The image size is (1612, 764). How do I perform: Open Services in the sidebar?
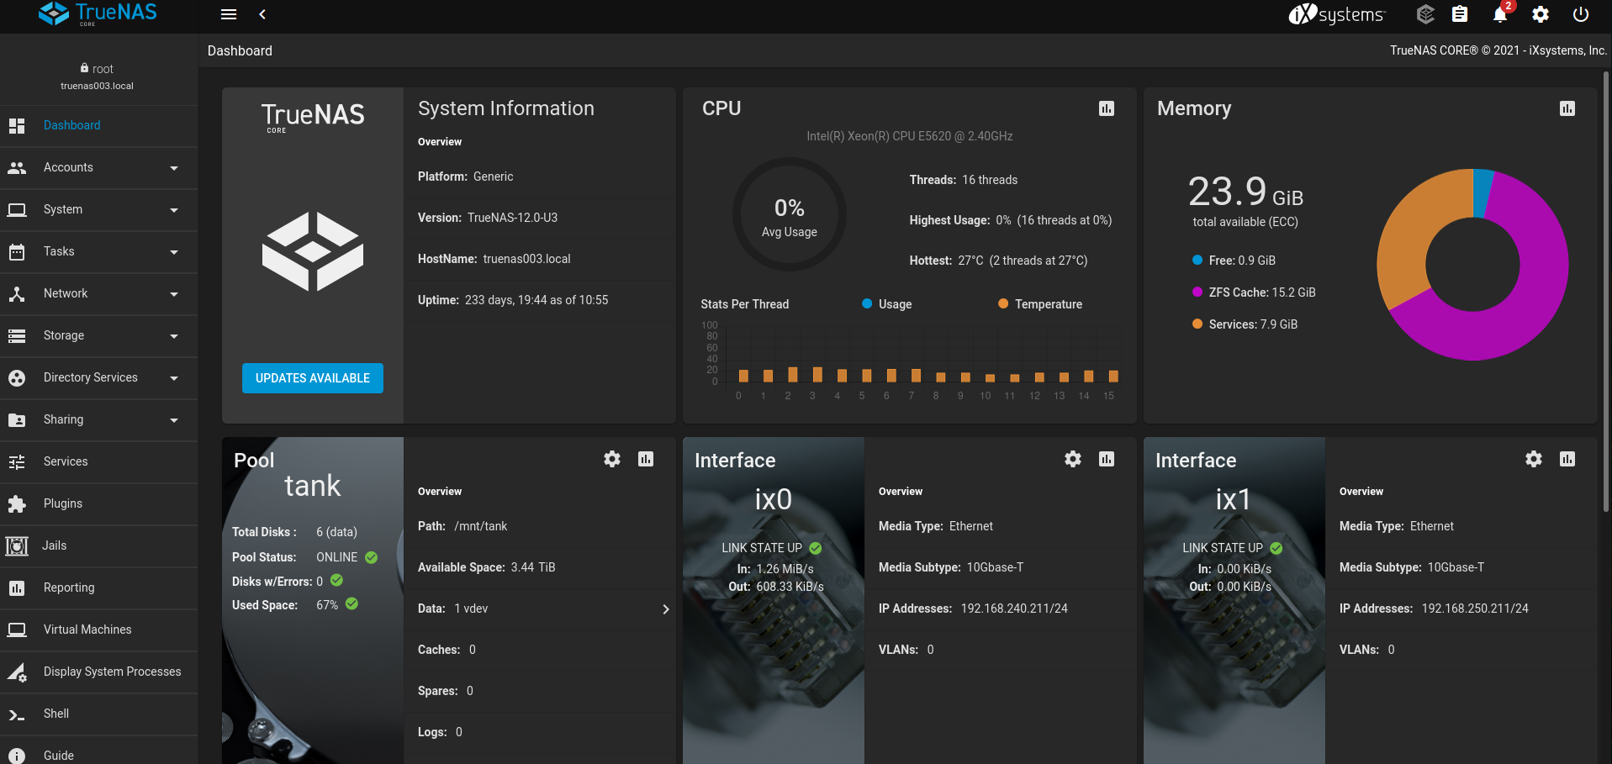point(98,461)
